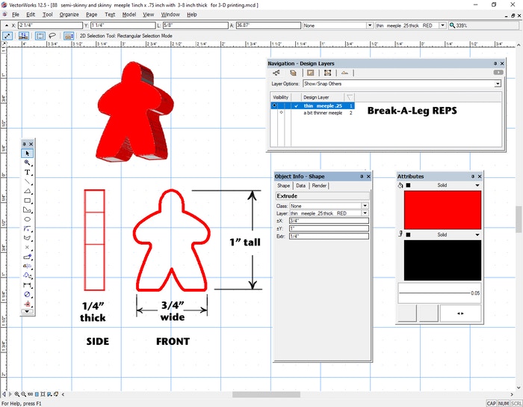Select the 2D Locus X tool
The height and width of the screenshot is (407, 523).
coord(27,248)
